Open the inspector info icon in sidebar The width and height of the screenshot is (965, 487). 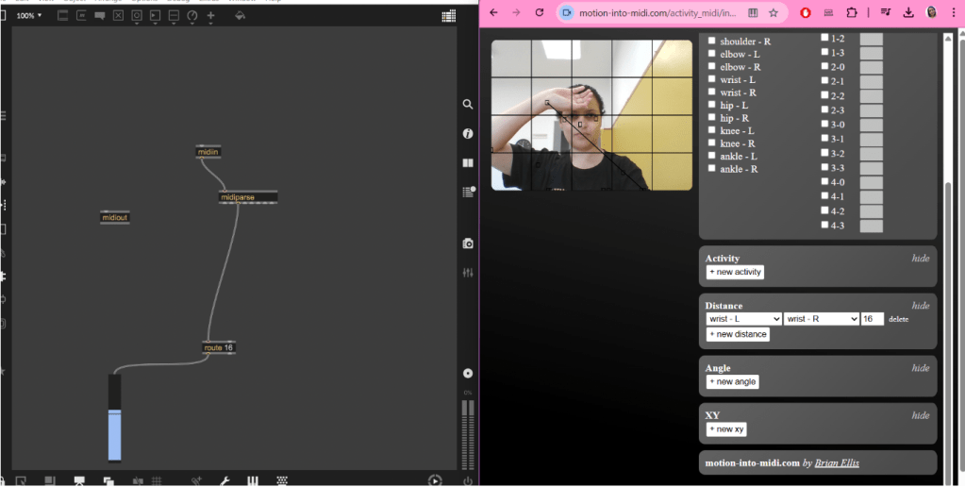pyautogui.click(x=467, y=134)
